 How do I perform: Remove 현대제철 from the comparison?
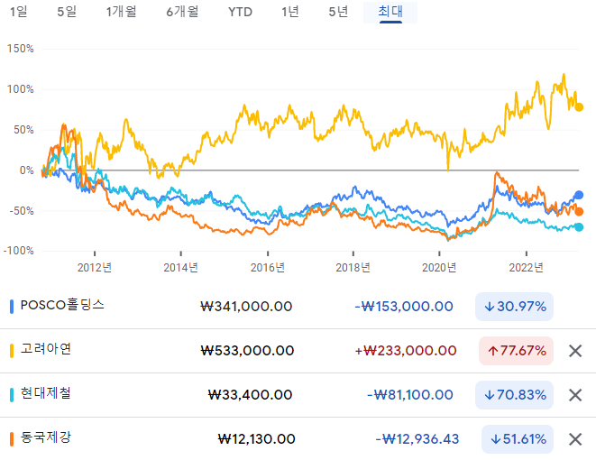point(575,395)
